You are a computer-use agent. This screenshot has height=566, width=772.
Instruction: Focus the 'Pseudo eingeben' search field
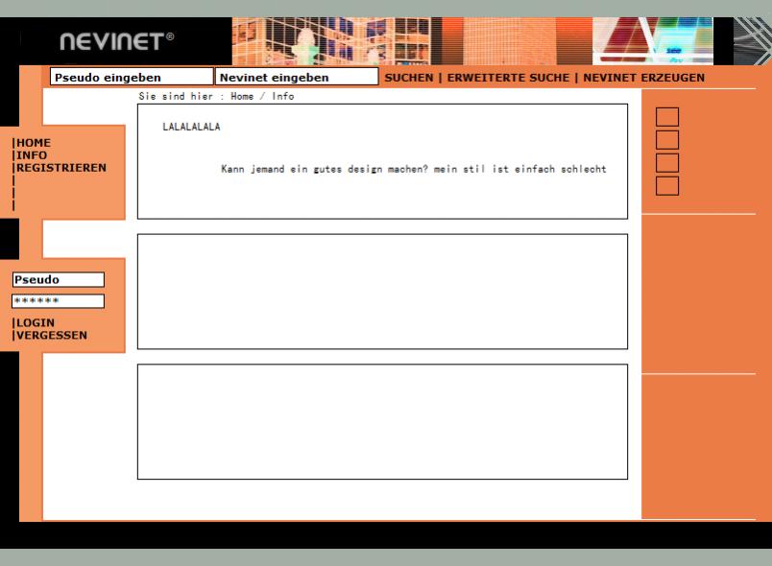tap(131, 77)
